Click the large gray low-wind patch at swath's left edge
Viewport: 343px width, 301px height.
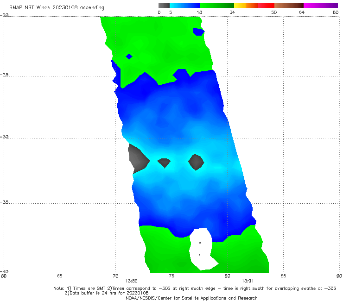click(x=138, y=160)
